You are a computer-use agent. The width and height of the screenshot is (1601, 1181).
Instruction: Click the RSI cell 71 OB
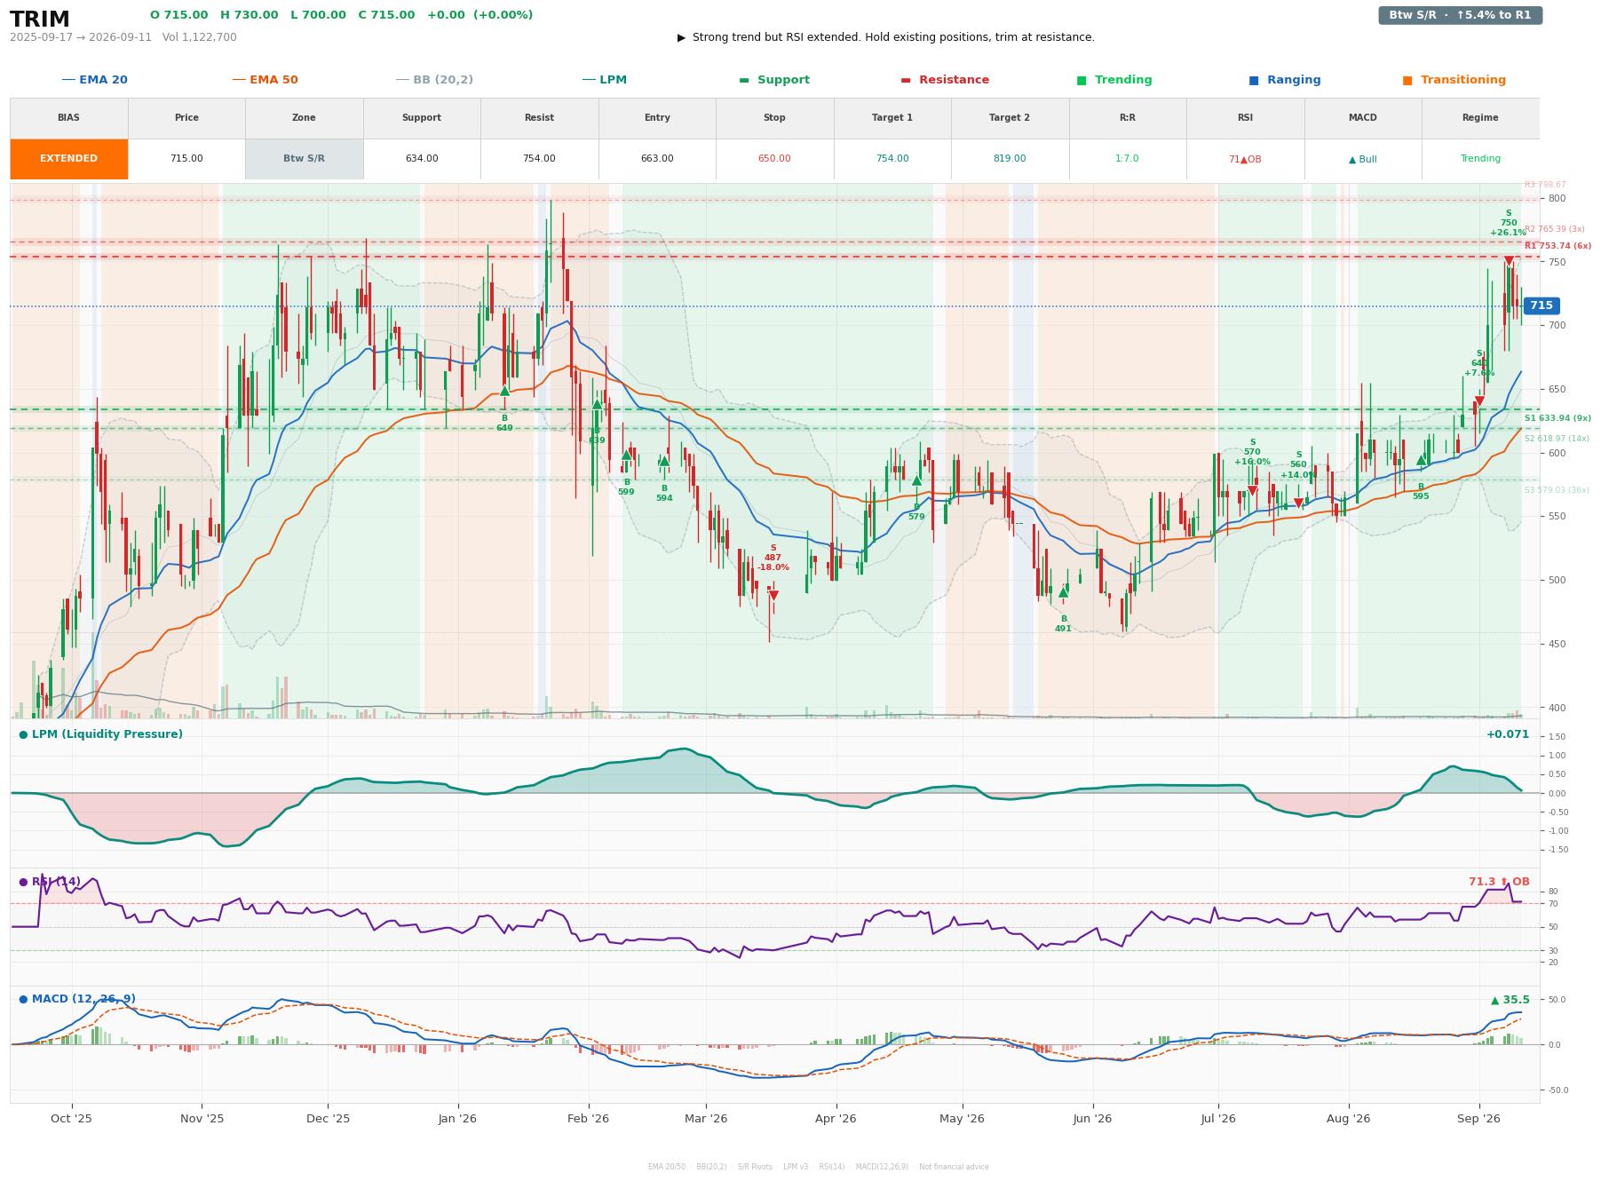click(x=1245, y=159)
